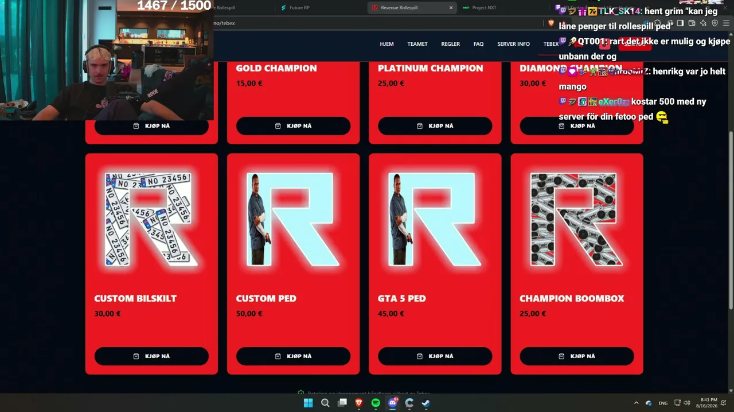Click the GOLD CHAMPION title

click(x=276, y=68)
